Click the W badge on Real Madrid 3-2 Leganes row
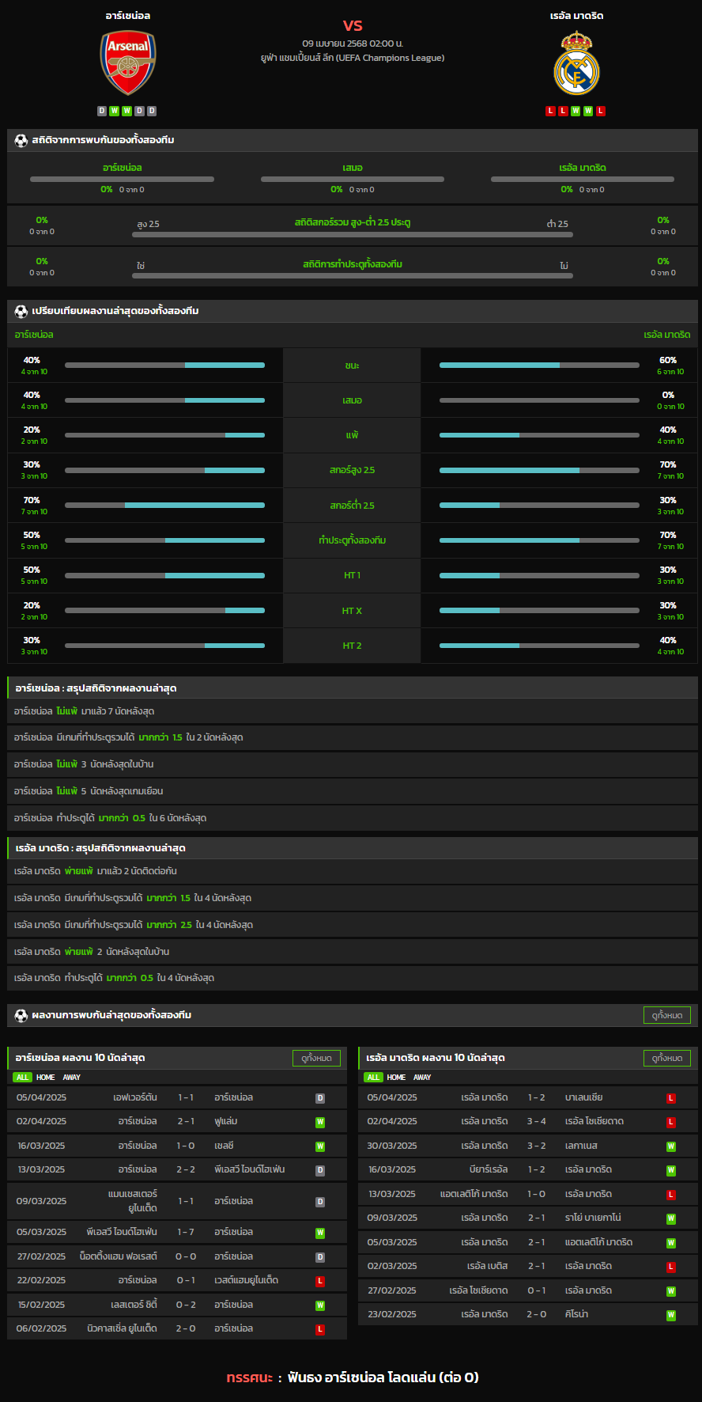 [671, 1146]
